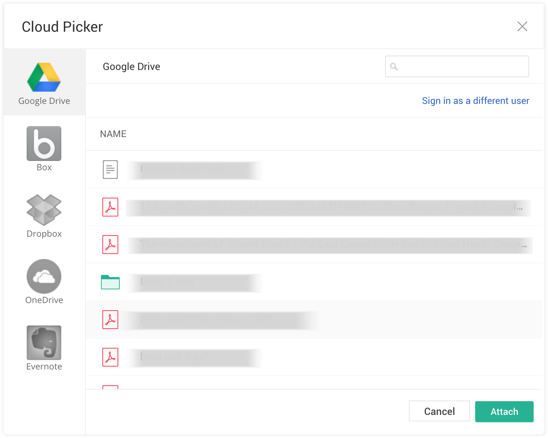Close the Cloud Picker with the X
548x438 pixels.
pyautogui.click(x=522, y=26)
